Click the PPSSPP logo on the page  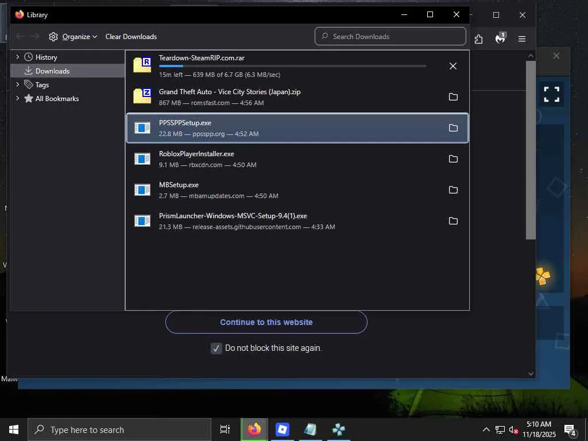[543, 276]
